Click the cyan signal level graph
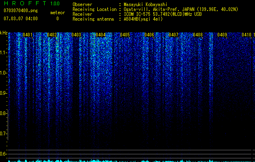This screenshot has height=162, width=255. (x=131, y=161)
